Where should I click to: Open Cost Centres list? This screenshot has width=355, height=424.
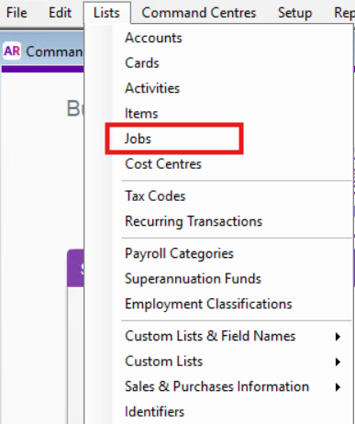[163, 163]
